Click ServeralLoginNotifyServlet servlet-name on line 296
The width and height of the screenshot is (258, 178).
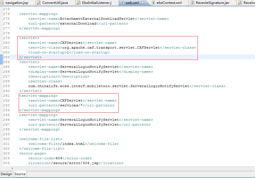click(x=89, y=120)
